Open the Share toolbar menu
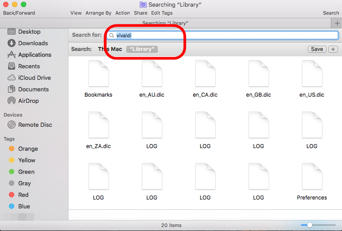The image size is (342, 231). coord(141,13)
